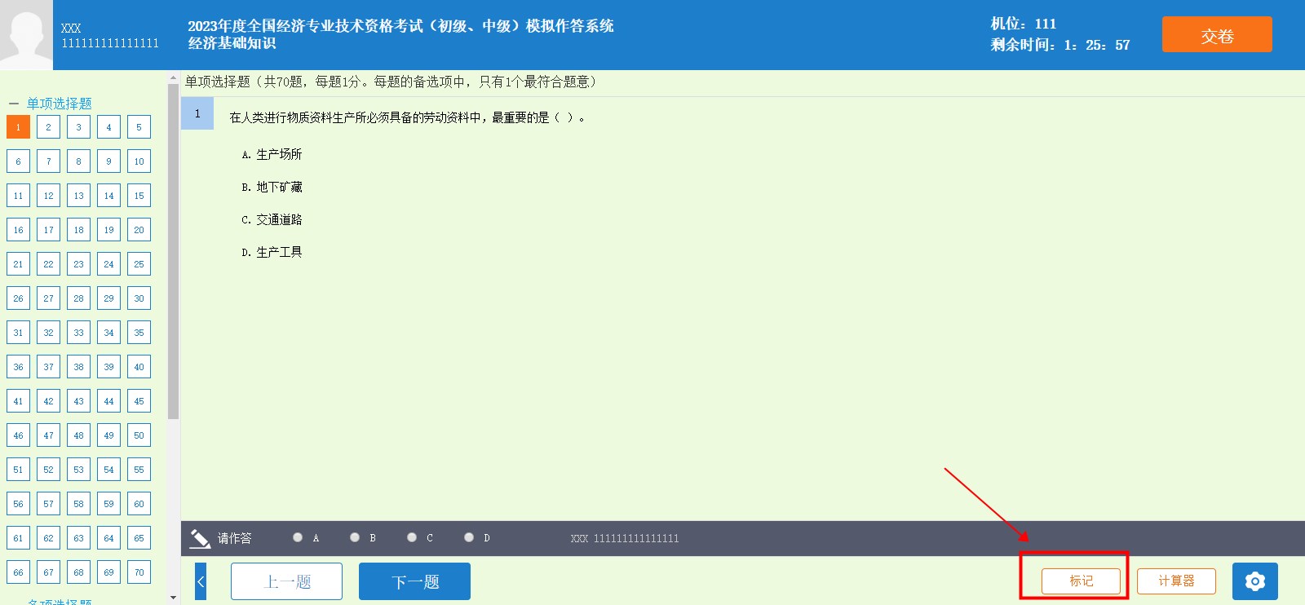The width and height of the screenshot is (1305, 605).
Task: Jump to question 39 in the navigator
Action: (x=108, y=367)
